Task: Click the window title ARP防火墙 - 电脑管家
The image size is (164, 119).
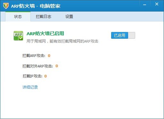Action: [36, 6]
